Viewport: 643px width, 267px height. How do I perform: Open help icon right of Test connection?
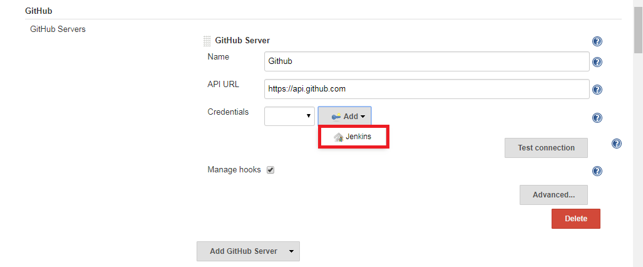(x=616, y=144)
